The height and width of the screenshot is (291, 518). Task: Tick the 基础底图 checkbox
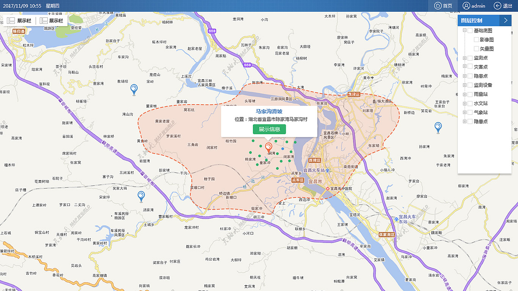point(470,31)
